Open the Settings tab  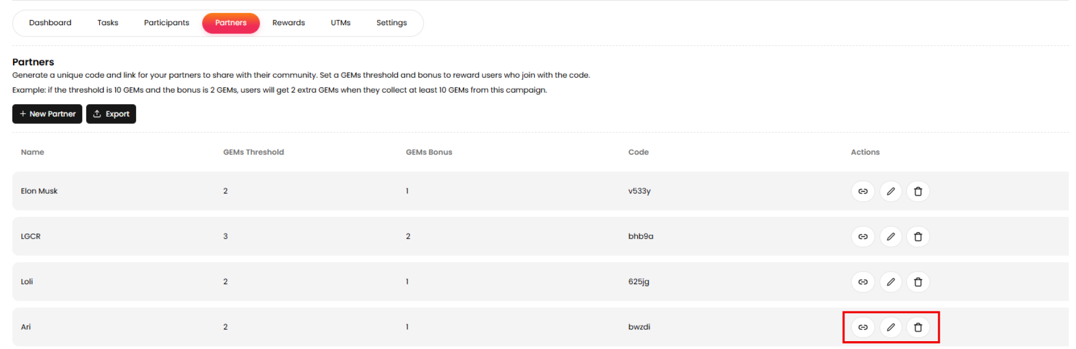tap(392, 23)
